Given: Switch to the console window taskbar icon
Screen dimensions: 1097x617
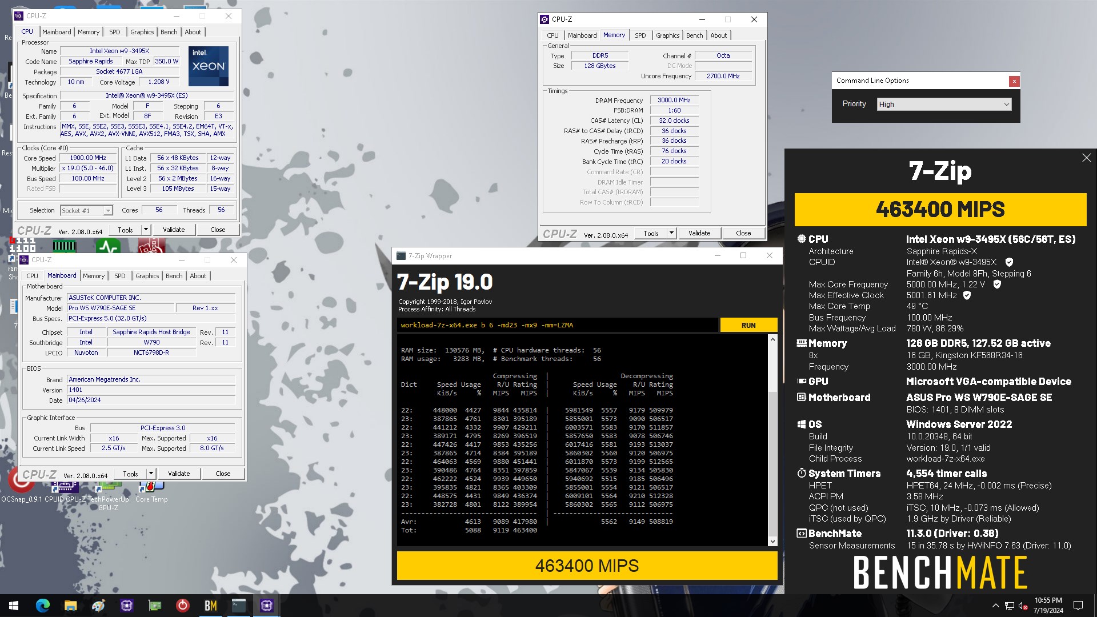Looking at the screenshot, I should [x=239, y=606].
